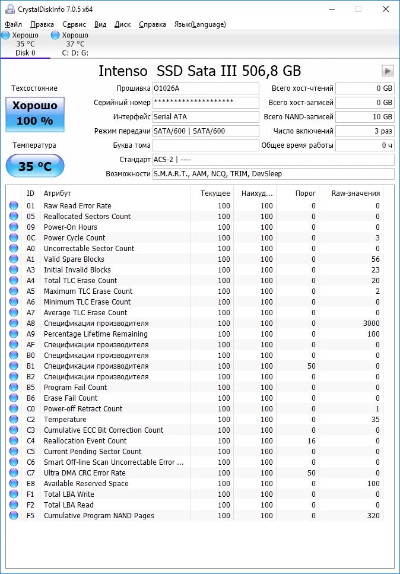Screen dimensions: 400x574
Task: Select the Minimum TLC Erase Count row text
Action: [x=87, y=302]
